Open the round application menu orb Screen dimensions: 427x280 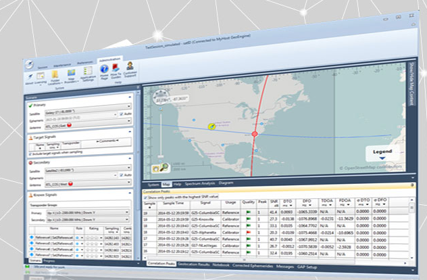click(x=29, y=65)
